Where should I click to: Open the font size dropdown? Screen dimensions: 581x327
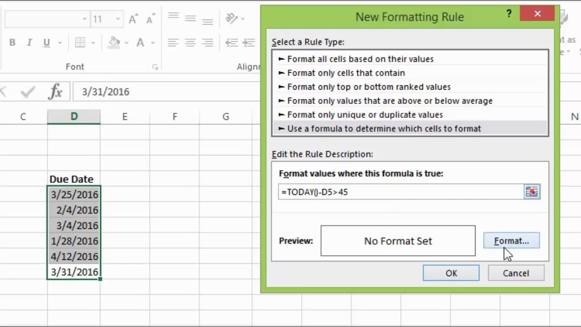[x=118, y=19]
